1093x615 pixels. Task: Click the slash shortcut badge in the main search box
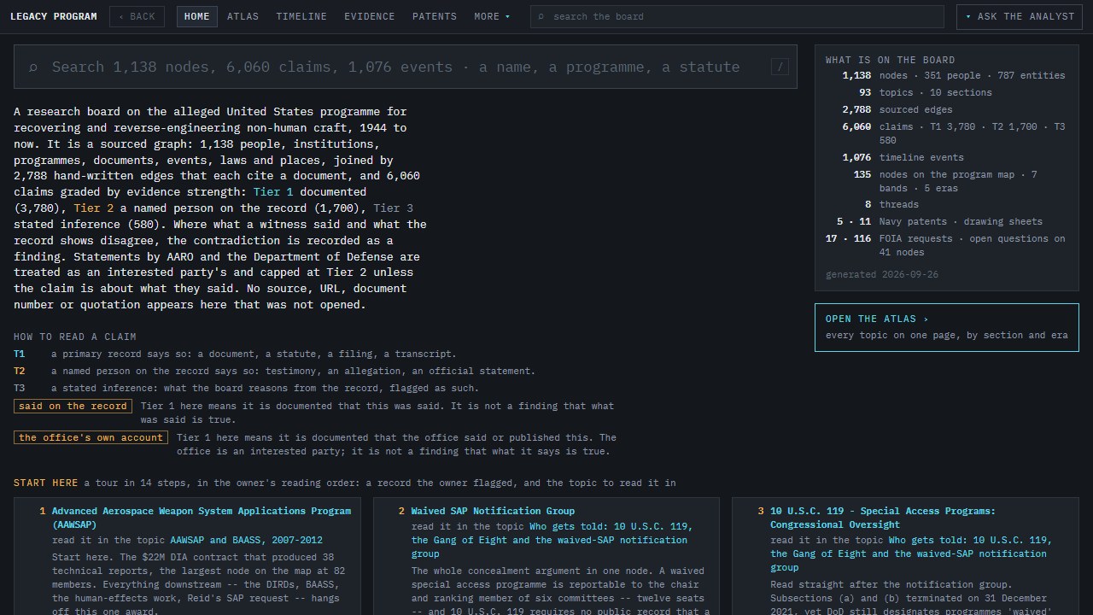point(780,67)
